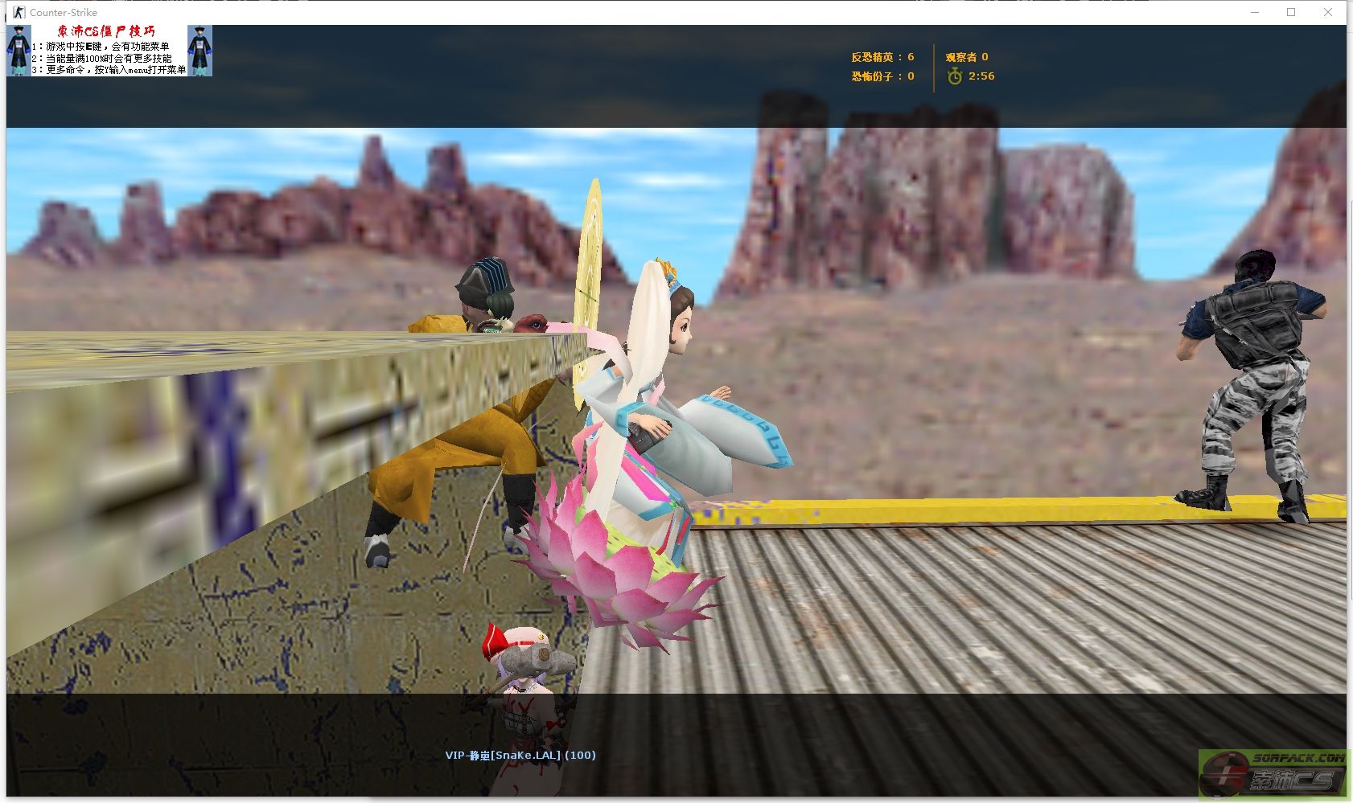This screenshot has width=1353, height=803.
Task: Click the 观察者 spectator count
Action: (x=966, y=57)
